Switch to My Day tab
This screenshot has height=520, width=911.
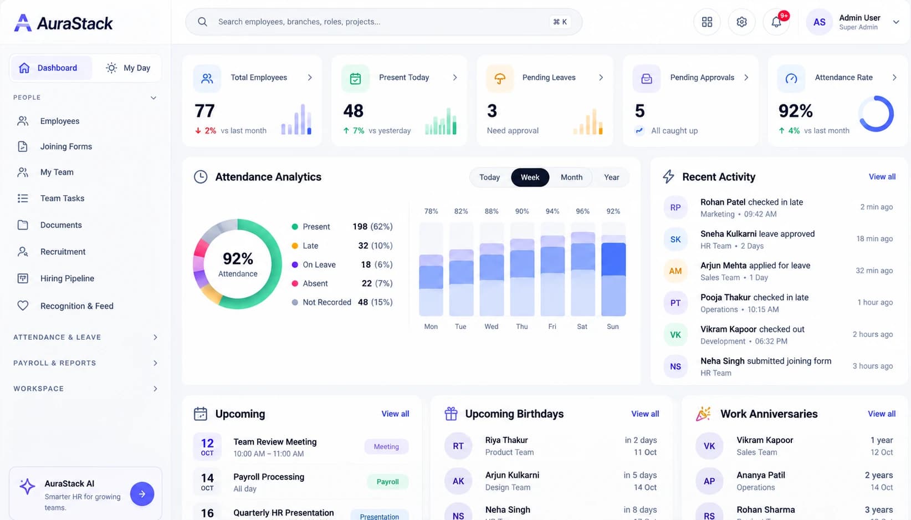click(x=128, y=68)
